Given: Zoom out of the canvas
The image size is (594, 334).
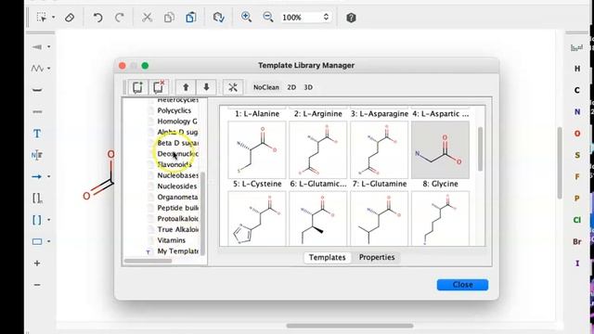Looking at the screenshot, I should tap(268, 17).
